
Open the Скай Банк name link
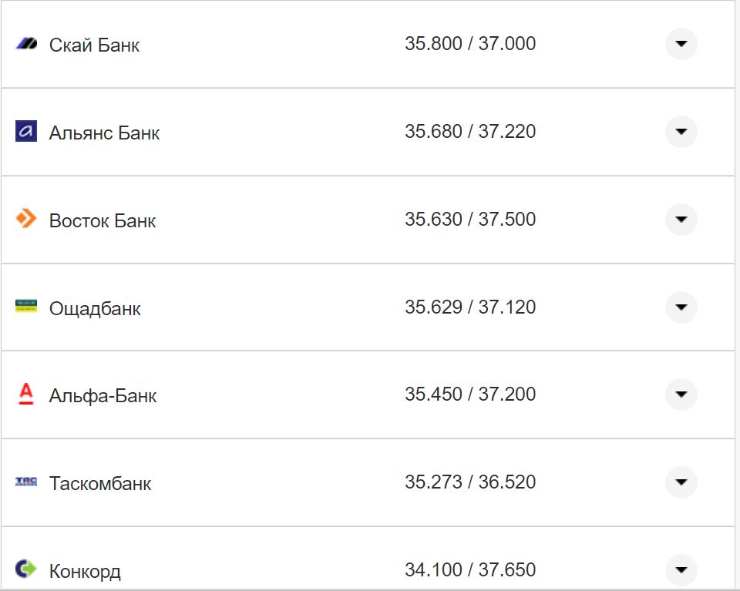coord(94,45)
